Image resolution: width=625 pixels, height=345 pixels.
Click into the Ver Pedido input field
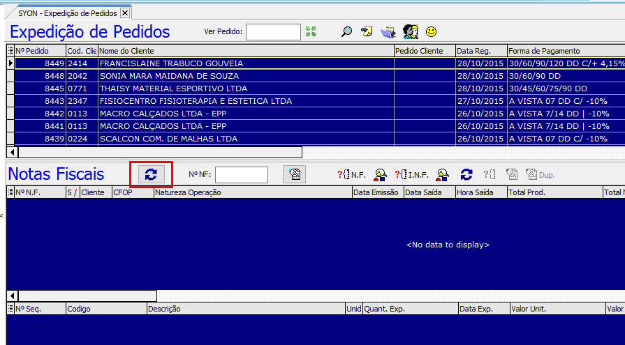(273, 32)
